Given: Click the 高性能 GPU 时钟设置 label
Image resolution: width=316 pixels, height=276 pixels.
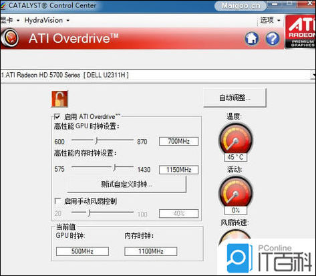Looking at the screenshot, I should coord(87,126).
